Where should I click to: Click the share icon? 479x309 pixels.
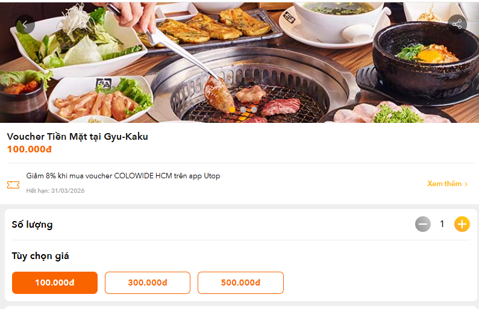457,24
